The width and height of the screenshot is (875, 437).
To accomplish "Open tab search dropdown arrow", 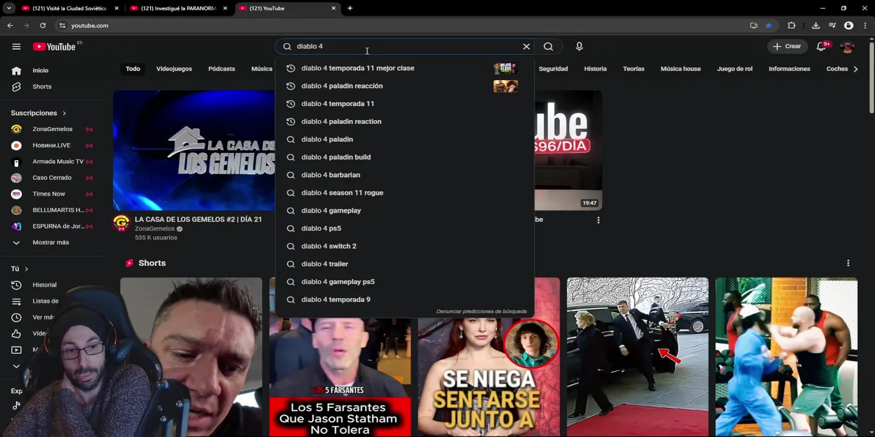I will click(9, 8).
